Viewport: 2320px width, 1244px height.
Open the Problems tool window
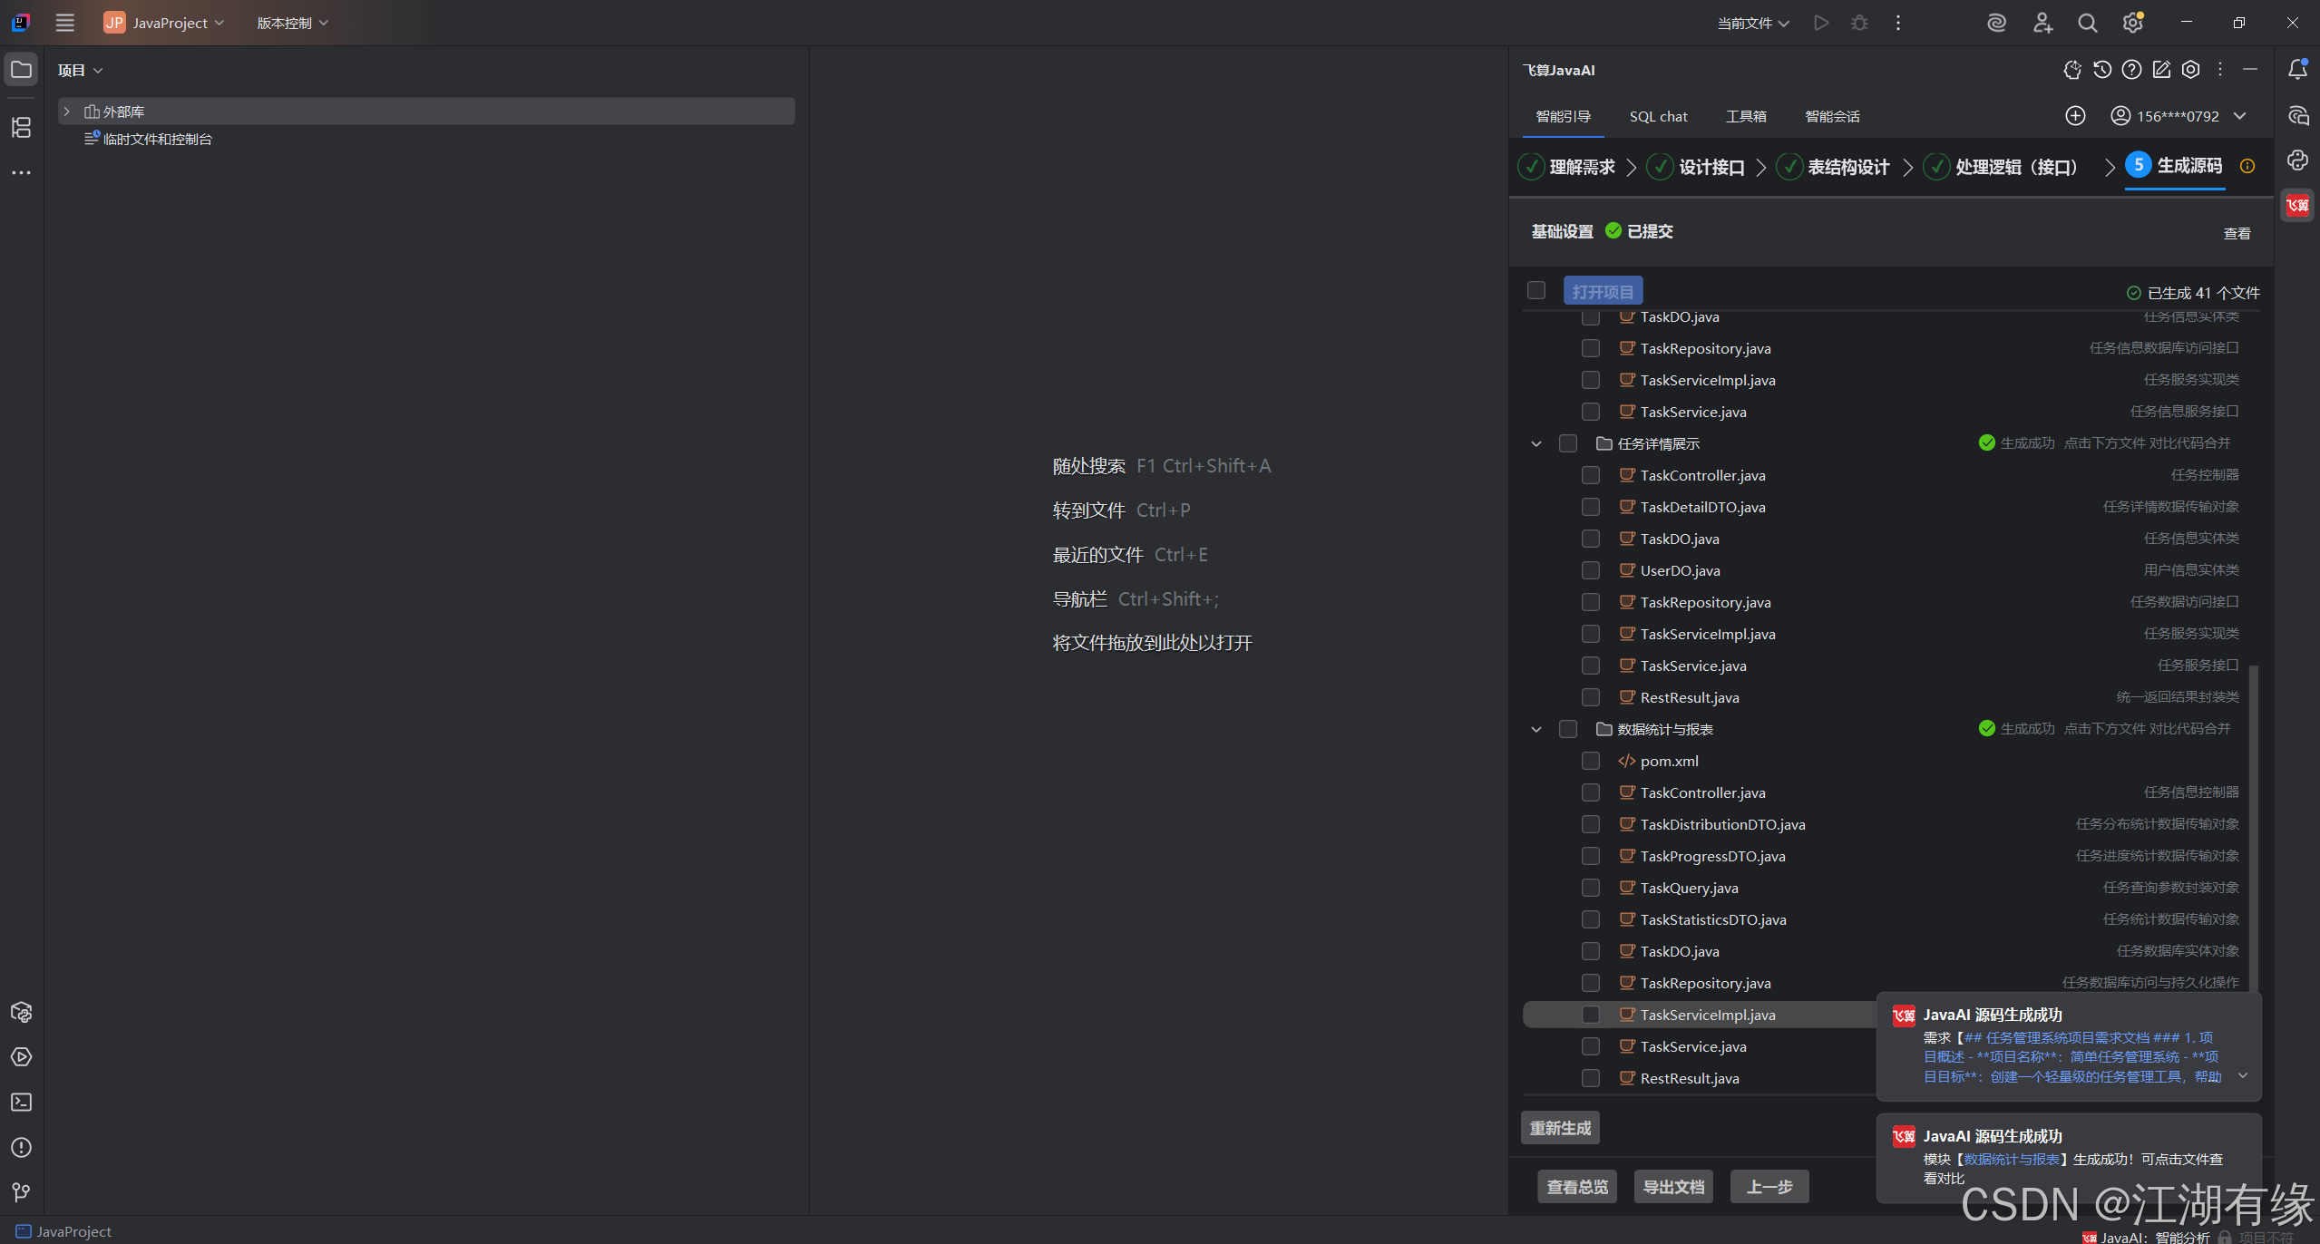(21, 1148)
